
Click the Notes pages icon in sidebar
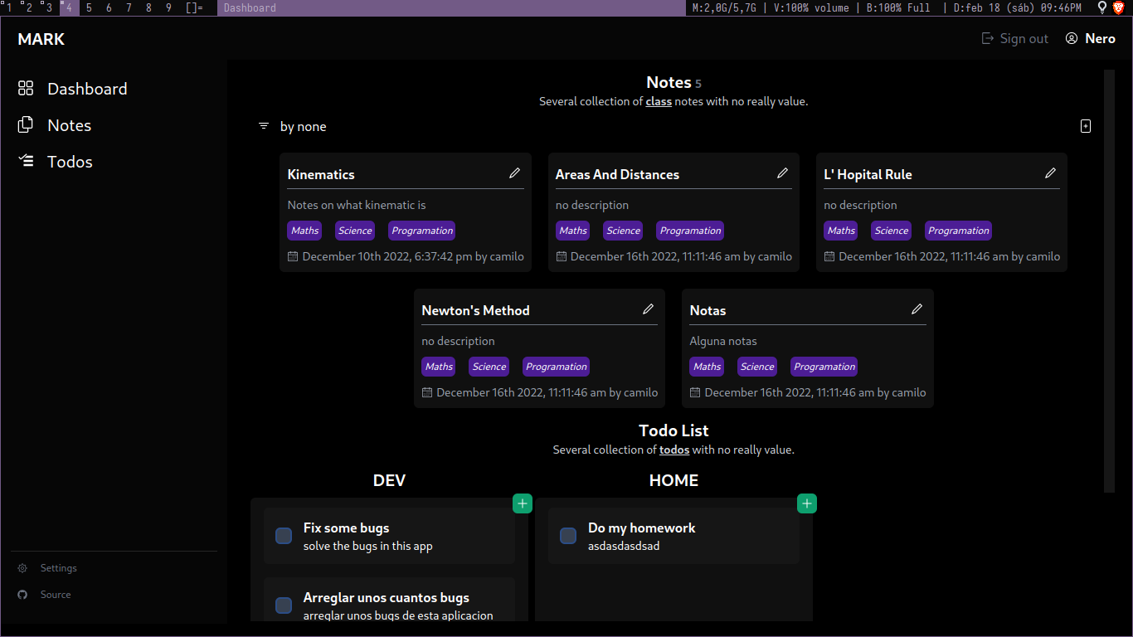coord(26,124)
